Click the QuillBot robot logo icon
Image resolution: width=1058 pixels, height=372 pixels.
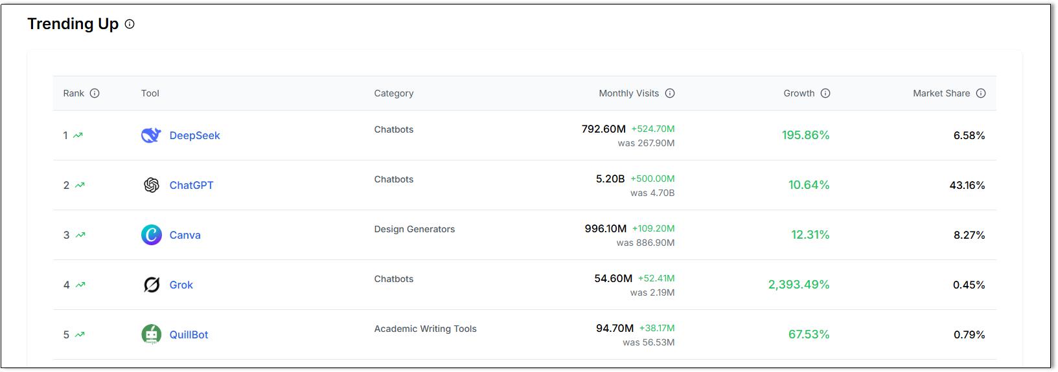pyautogui.click(x=151, y=334)
